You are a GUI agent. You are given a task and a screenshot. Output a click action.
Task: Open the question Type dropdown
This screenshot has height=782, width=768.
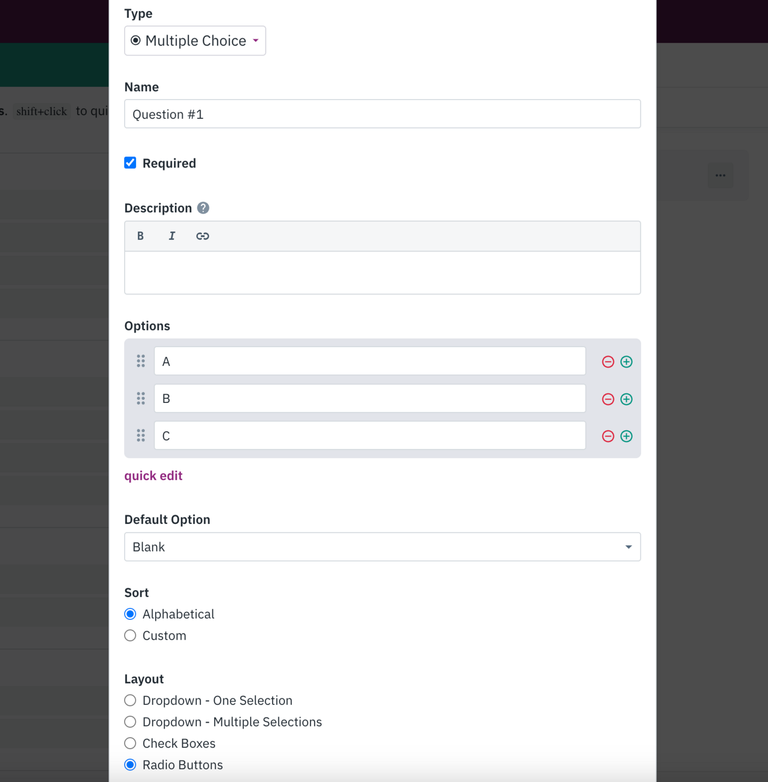coord(195,40)
